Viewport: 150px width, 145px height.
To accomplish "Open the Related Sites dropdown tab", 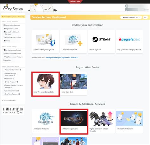I will [x=75, y=2].
